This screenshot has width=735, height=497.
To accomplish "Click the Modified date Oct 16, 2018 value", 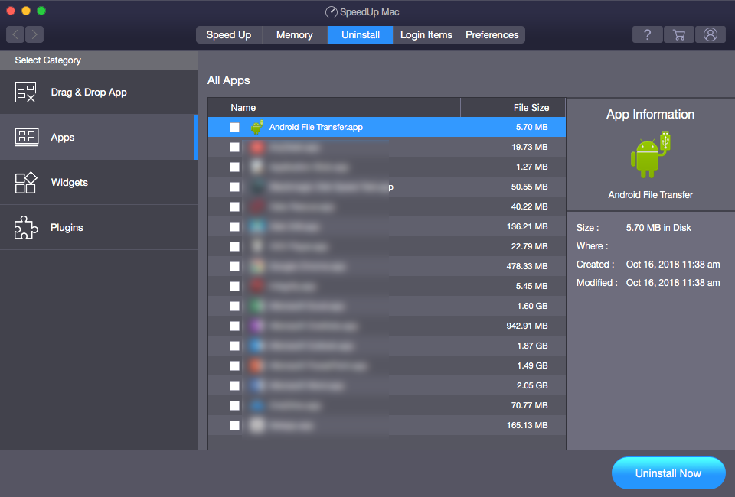I will click(673, 283).
